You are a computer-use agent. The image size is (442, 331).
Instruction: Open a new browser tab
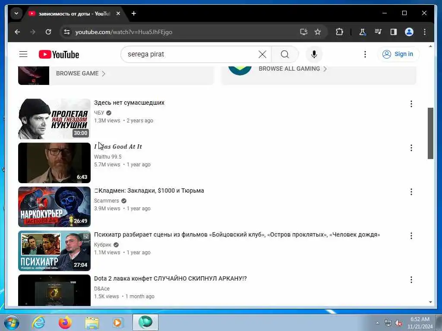(x=134, y=13)
